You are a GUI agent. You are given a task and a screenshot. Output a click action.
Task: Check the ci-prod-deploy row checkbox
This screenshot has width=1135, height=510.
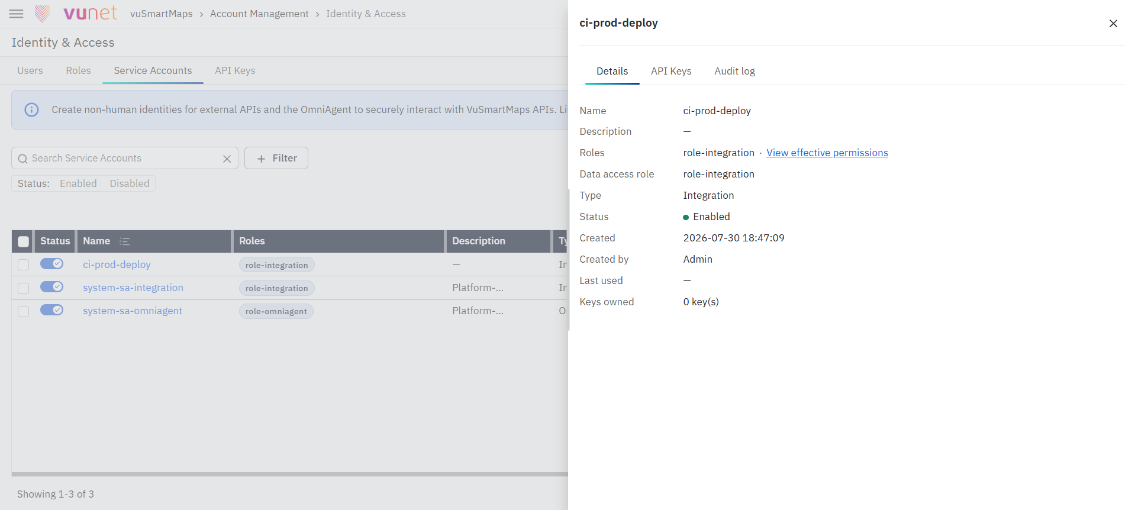(24, 264)
